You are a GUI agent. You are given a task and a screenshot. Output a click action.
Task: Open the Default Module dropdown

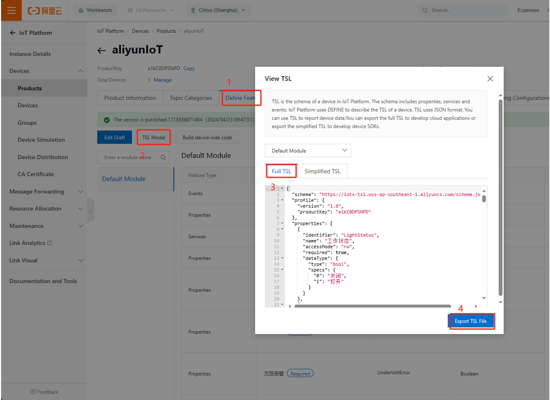tap(308, 150)
